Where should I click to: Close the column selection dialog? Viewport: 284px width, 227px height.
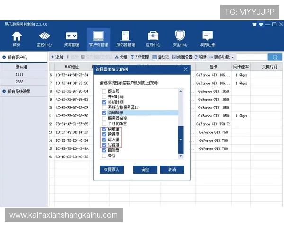pyautogui.click(x=186, y=70)
